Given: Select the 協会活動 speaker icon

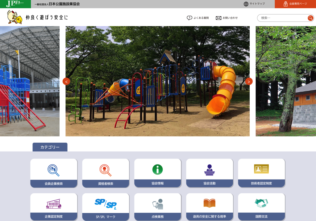Looking at the screenshot, I should pos(209,170).
